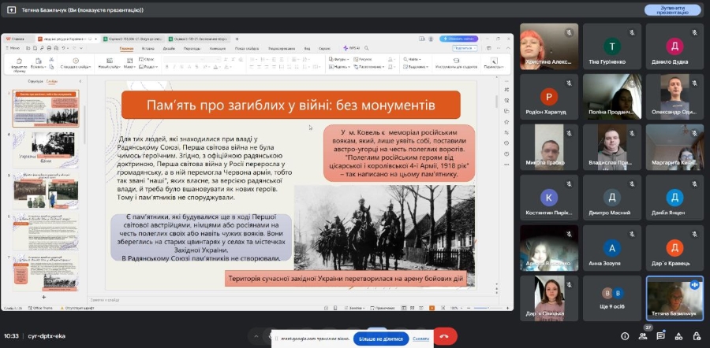Open the in-call chat icon
Viewport: 710px width, 348px height.
pos(660,336)
